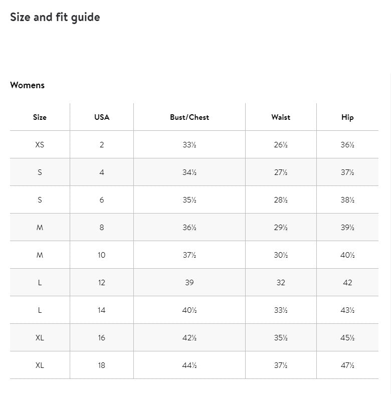Screen dimensions: 391x394
Task: Click the hip value 47½ cell
Action: 347,365
